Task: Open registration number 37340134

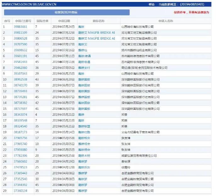Action: pos(20,191)
